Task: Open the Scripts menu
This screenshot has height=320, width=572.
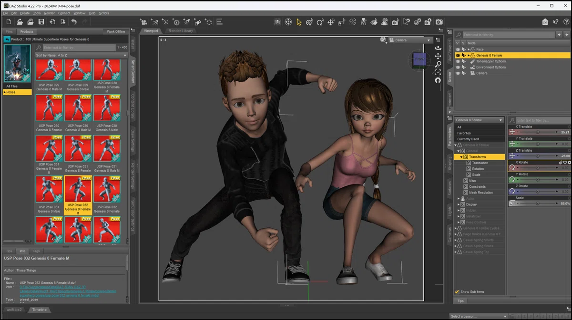Action: click(104, 13)
